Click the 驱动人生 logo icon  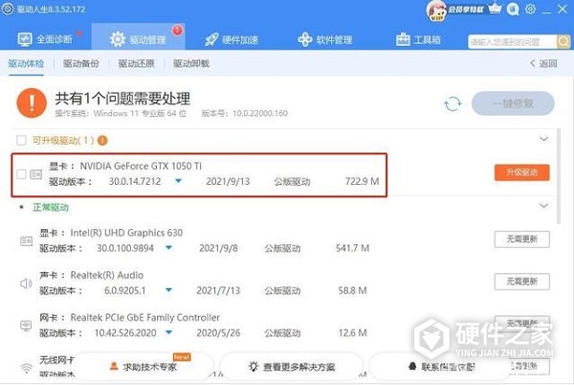tap(8, 9)
